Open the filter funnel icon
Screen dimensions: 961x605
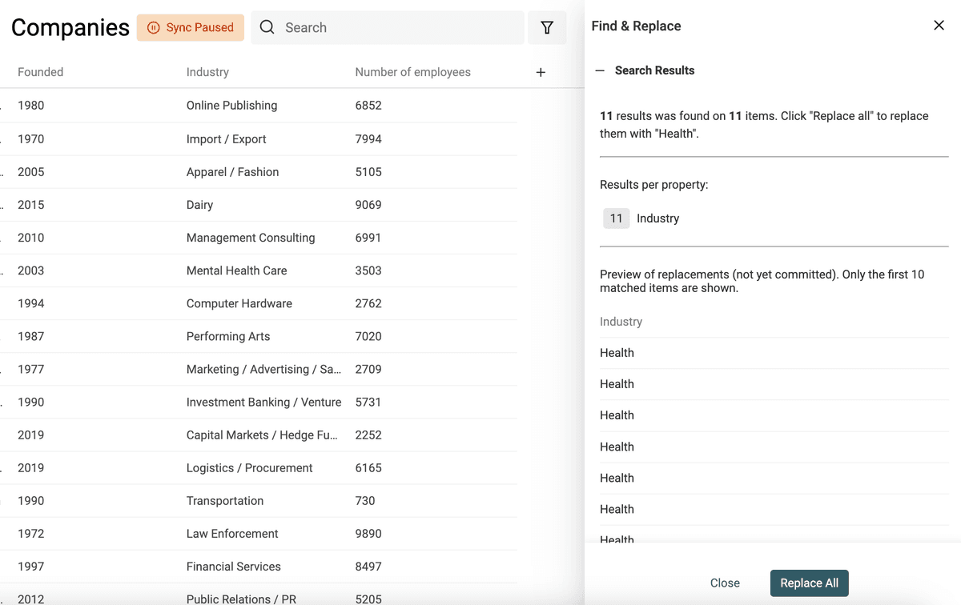tap(547, 28)
